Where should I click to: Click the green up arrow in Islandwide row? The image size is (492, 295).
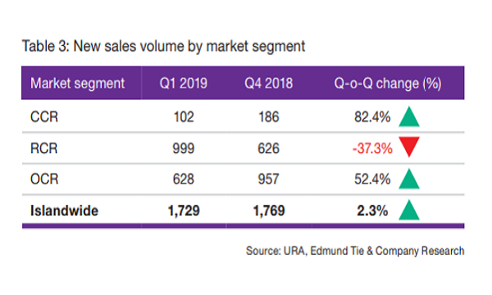(x=409, y=210)
